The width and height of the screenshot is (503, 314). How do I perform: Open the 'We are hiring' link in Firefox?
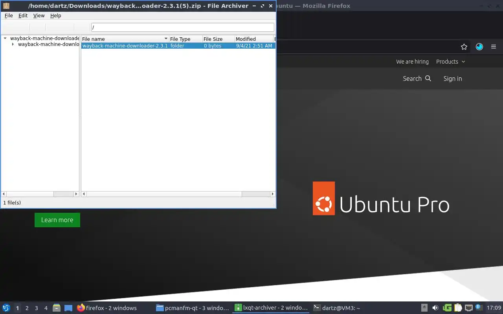tap(412, 62)
